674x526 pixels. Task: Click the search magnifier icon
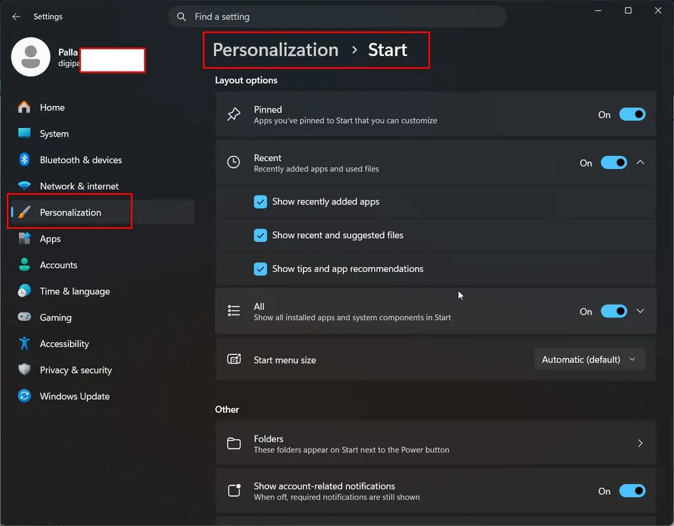(x=182, y=16)
